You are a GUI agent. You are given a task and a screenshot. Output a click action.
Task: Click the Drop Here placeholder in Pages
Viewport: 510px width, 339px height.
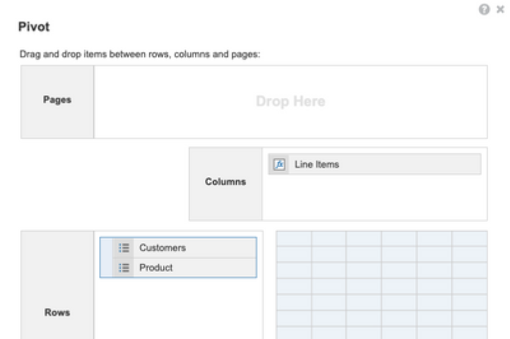coord(290,102)
